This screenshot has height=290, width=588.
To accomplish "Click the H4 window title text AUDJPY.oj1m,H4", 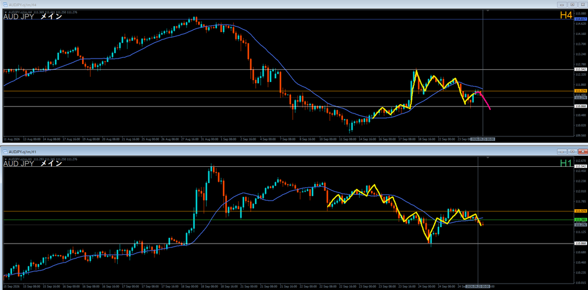I will point(21,5).
